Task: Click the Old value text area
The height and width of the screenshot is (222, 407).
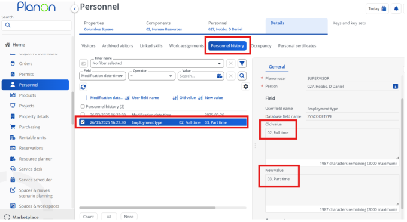Action: [332, 144]
